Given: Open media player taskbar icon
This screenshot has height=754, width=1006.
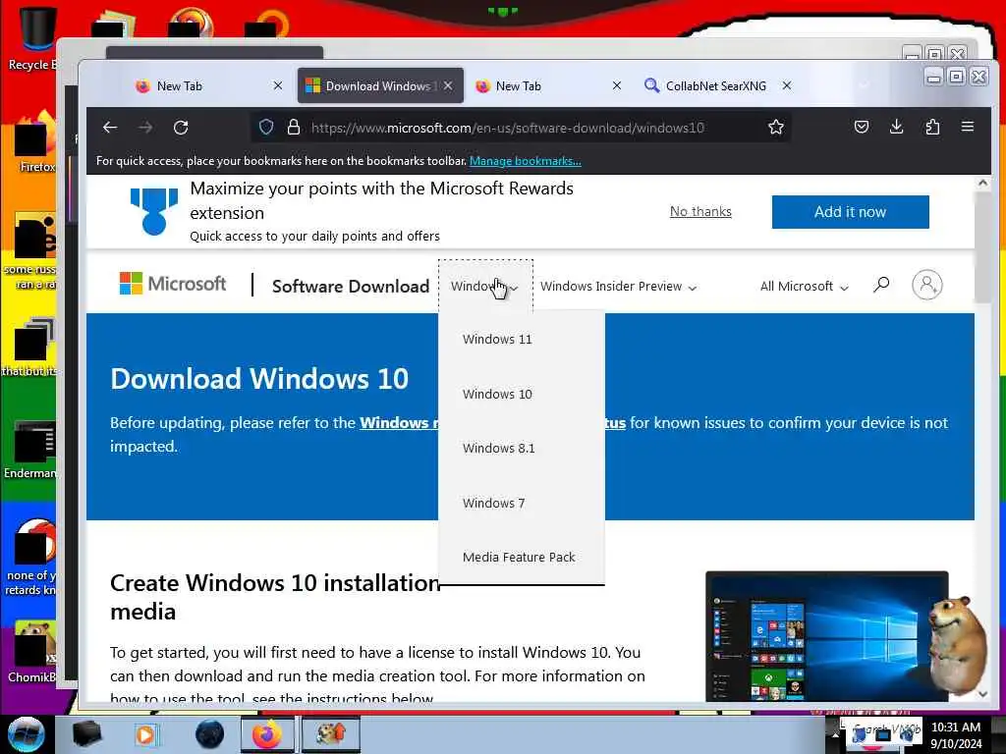Looking at the screenshot, I should (x=145, y=734).
